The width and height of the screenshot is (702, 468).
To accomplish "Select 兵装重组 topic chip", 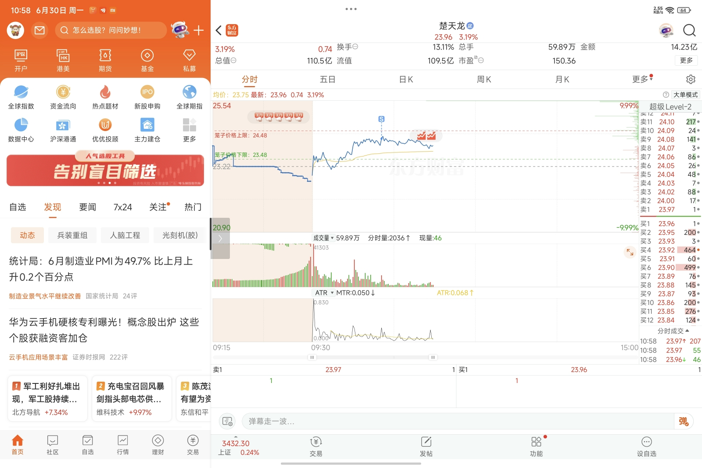I will (72, 235).
